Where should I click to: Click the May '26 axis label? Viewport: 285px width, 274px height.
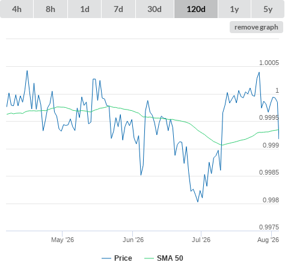click(63, 240)
